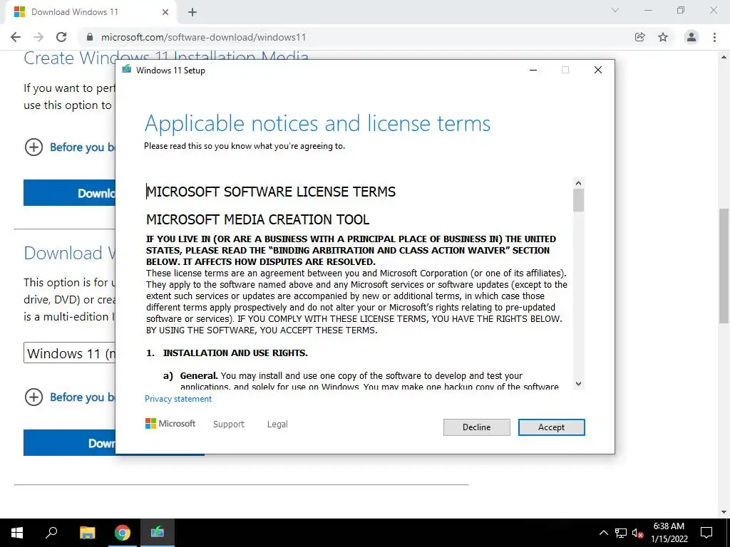Click the Download Windows 11 favicon
Viewport: 730px width, 547px height.
19,11
